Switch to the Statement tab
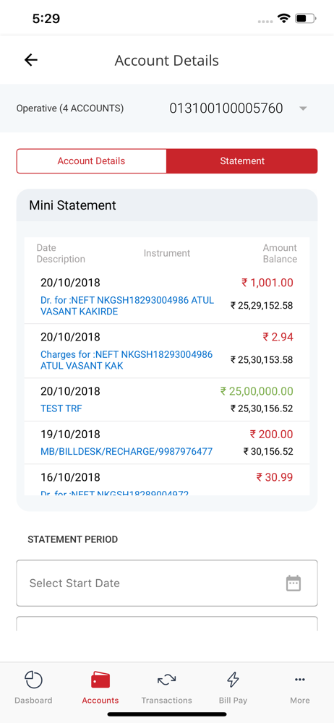 (x=242, y=161)
